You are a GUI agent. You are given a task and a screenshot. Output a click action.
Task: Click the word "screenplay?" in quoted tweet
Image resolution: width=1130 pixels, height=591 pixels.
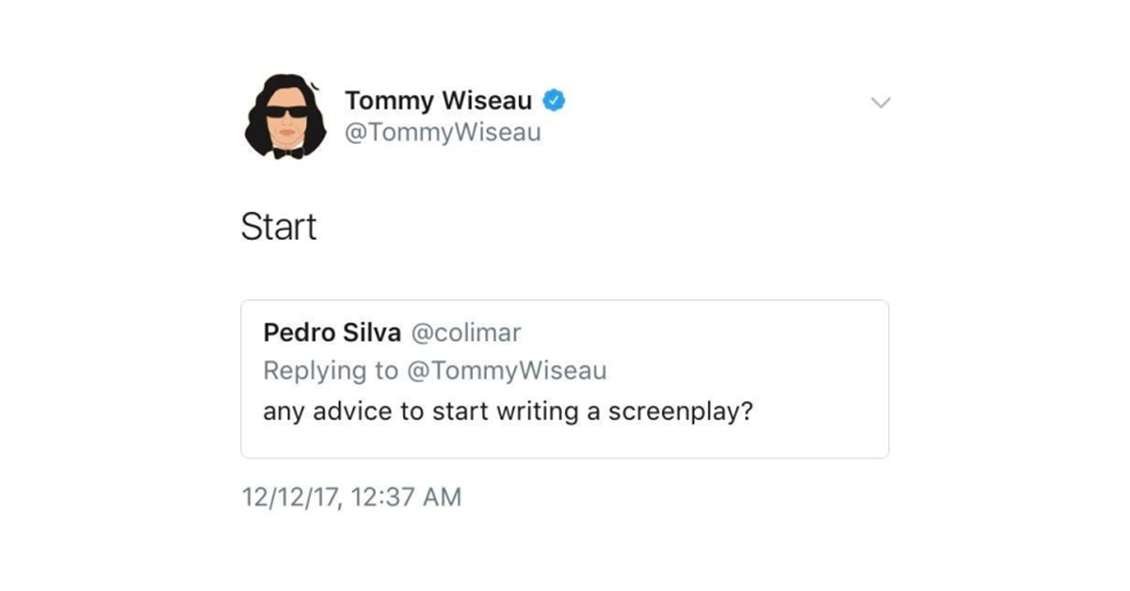(681, 412)
